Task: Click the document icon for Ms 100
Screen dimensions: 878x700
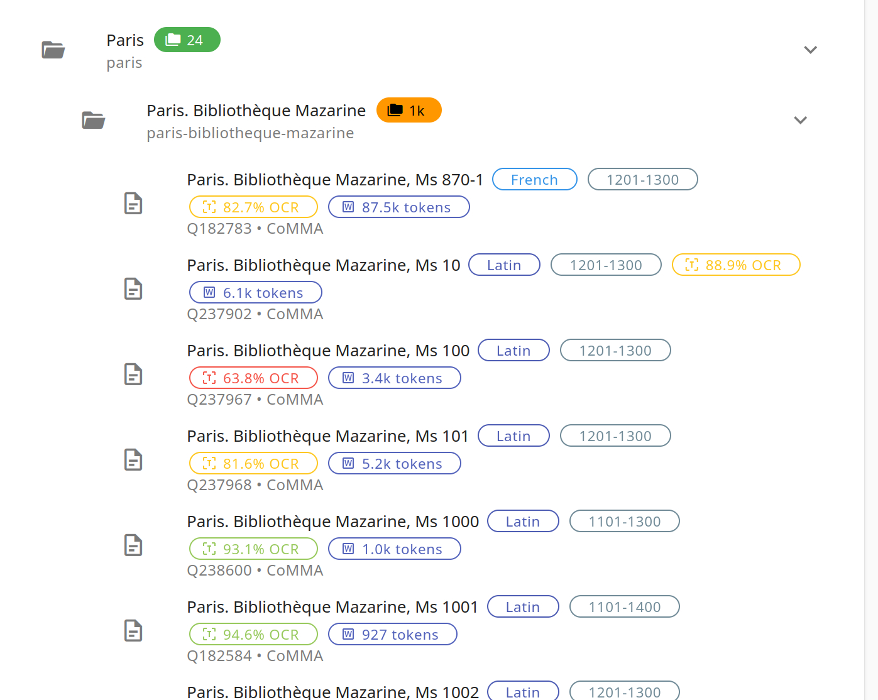Action: (x=133, y=375)
